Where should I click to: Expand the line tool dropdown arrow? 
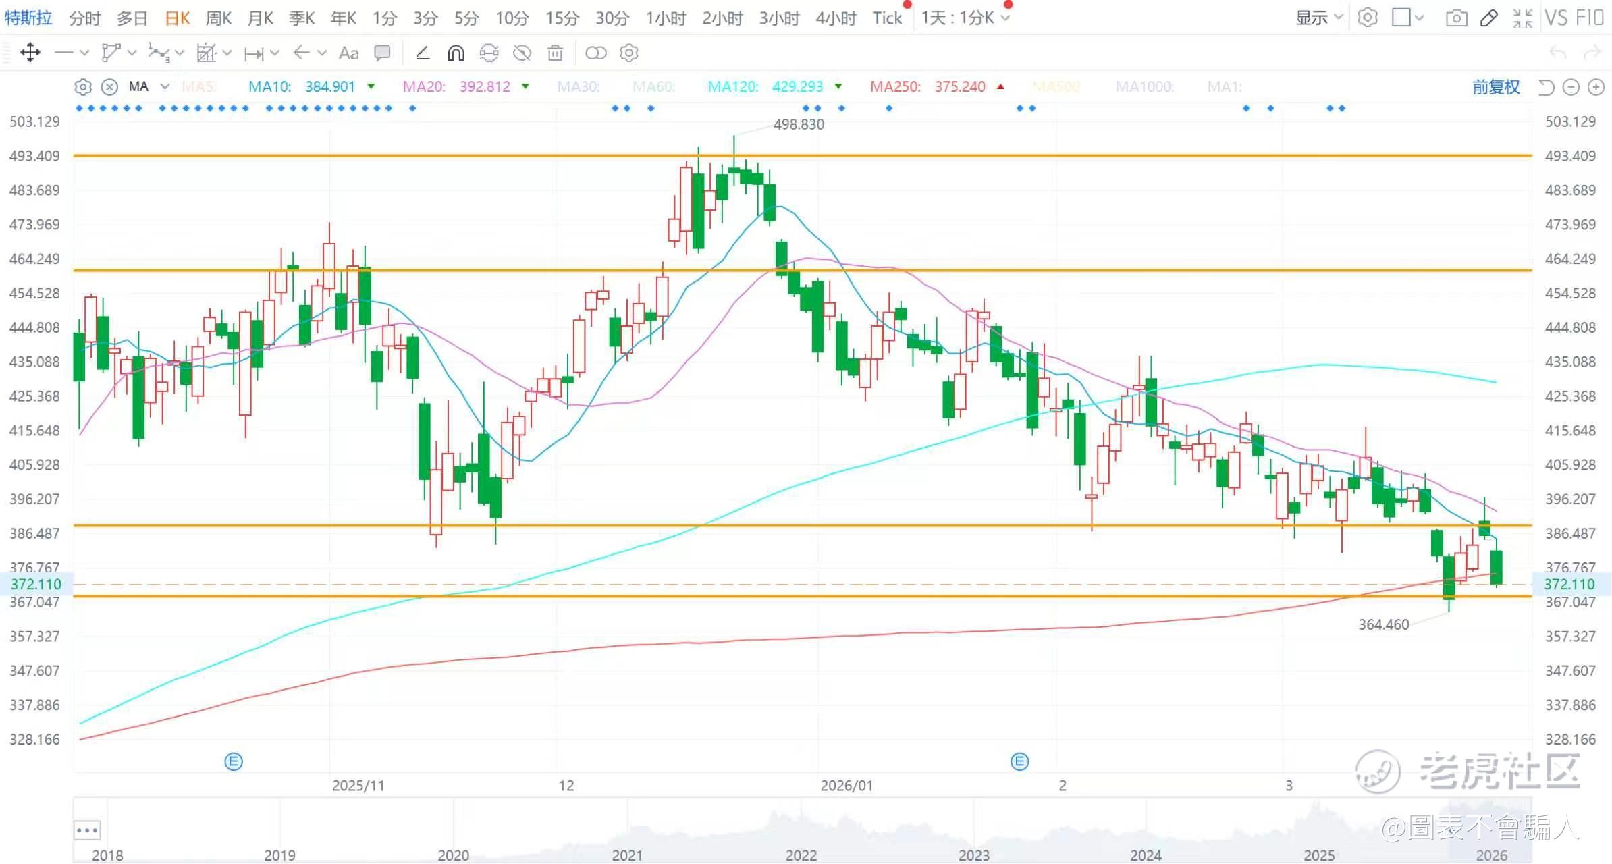click(x=84, y=53)
